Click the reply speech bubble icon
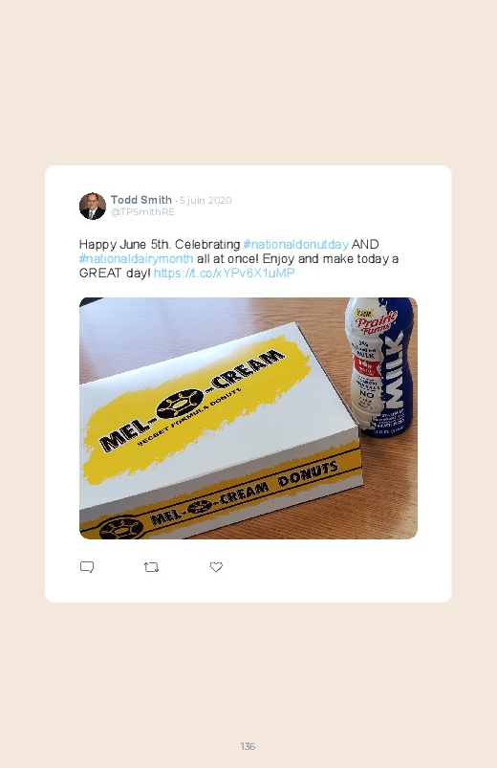 [87, 567]
